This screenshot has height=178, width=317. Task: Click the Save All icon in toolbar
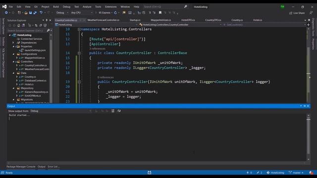[x=35, y=13]
